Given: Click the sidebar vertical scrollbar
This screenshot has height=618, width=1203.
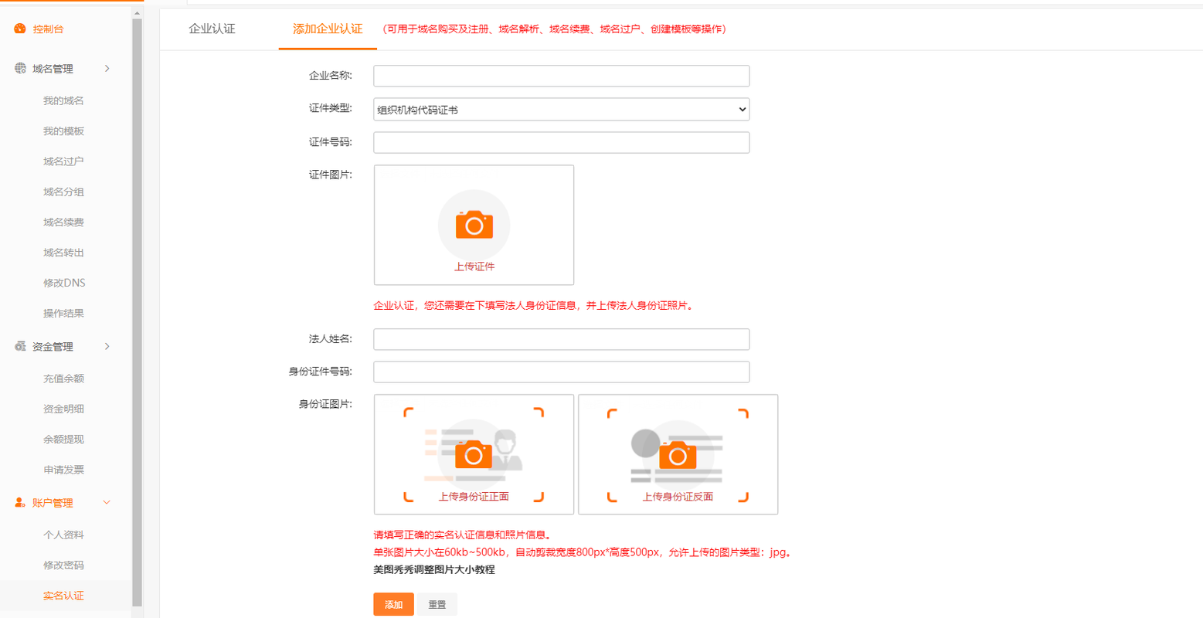Looking at the screenshot, I should pos(137,313).
